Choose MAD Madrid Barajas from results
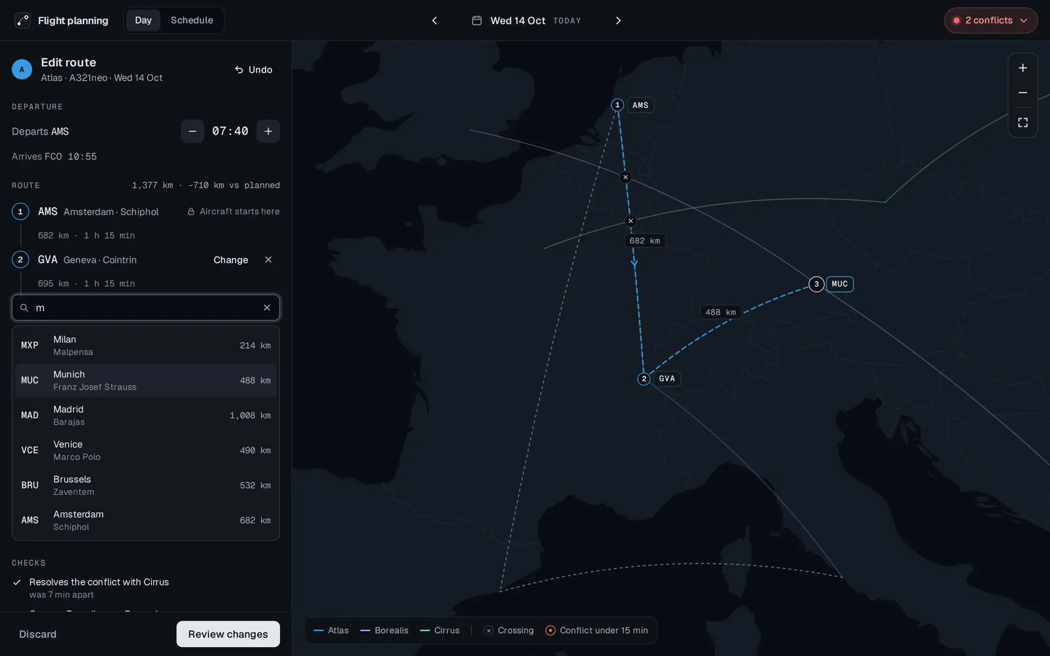The height and width of the screenshot is (656, 1050). pos(146,415)
